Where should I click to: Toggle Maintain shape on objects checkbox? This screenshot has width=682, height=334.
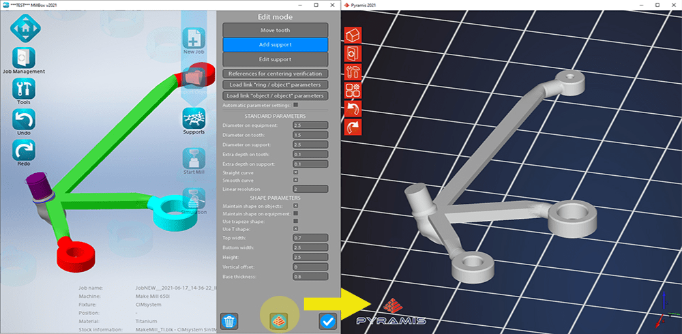tap(296, 206)
